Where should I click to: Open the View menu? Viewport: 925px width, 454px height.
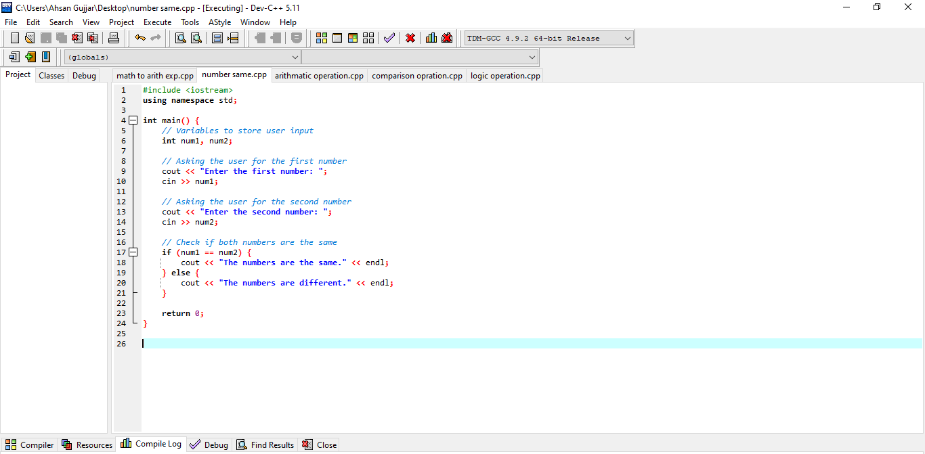coord(91,22)
